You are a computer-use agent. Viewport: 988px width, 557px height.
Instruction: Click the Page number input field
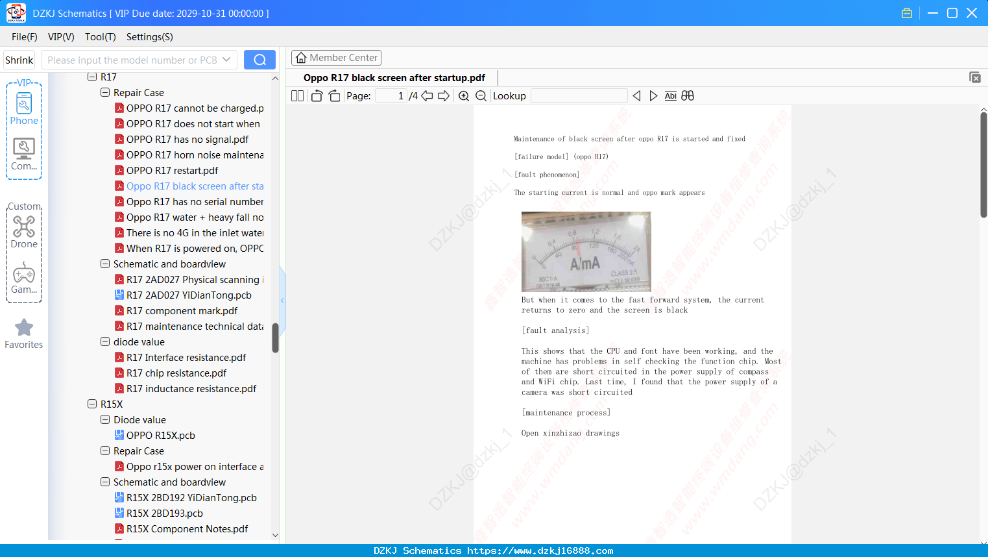coord(391,96)
